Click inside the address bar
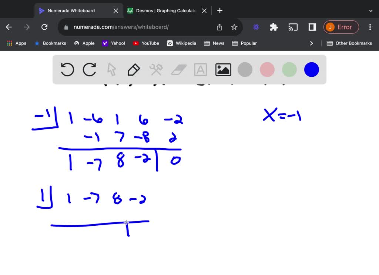 122,27
